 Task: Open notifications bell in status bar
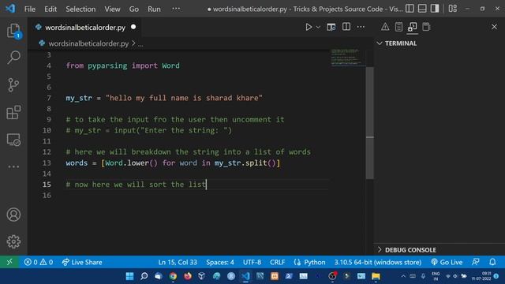(492, 262)
